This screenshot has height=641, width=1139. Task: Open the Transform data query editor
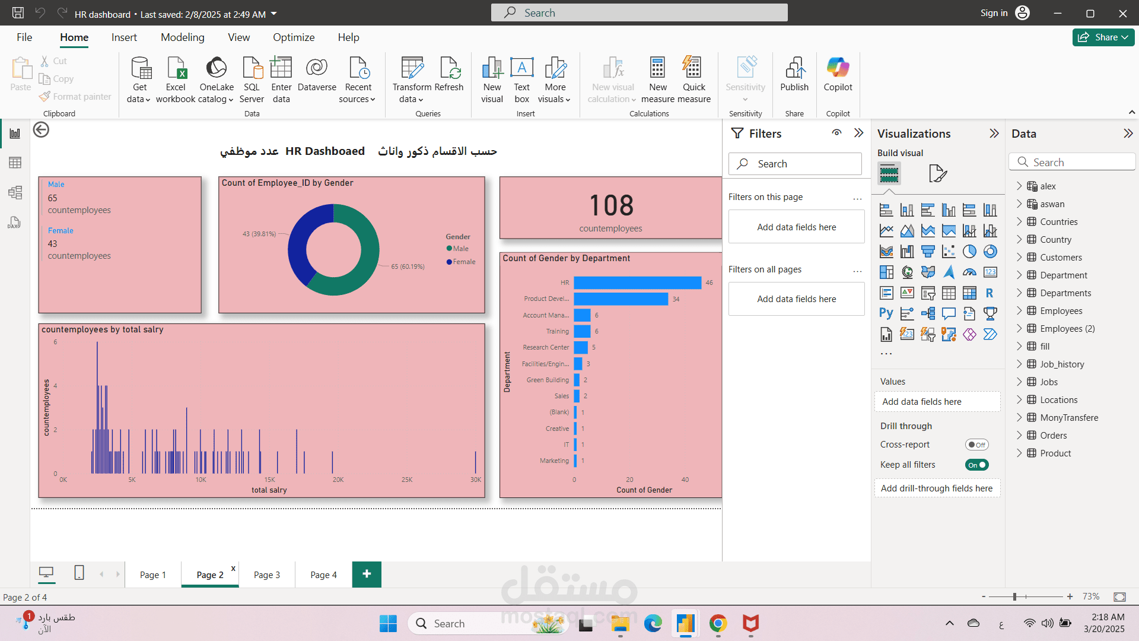tap(412, 80)
